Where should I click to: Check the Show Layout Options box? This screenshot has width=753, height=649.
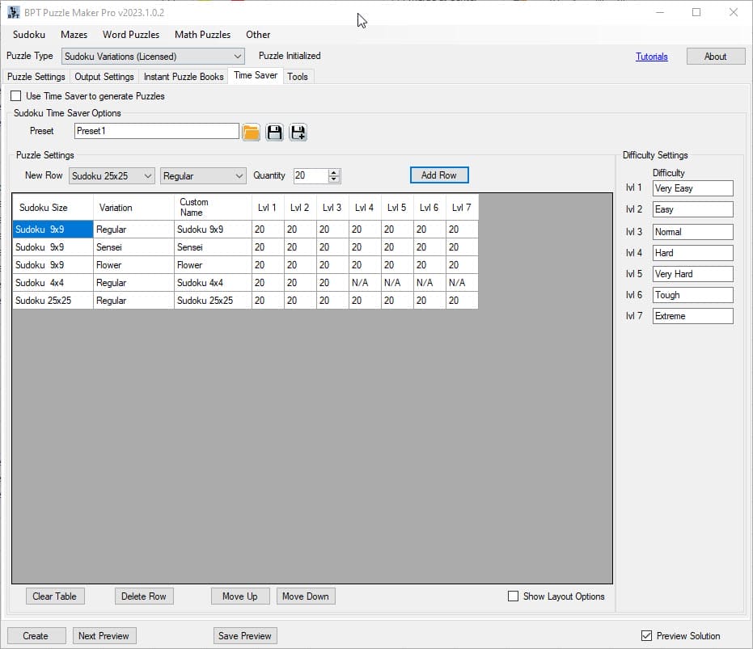[x=513, y=596]
